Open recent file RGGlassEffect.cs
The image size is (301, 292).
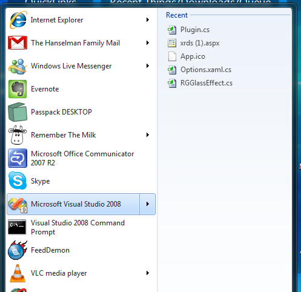207,83
